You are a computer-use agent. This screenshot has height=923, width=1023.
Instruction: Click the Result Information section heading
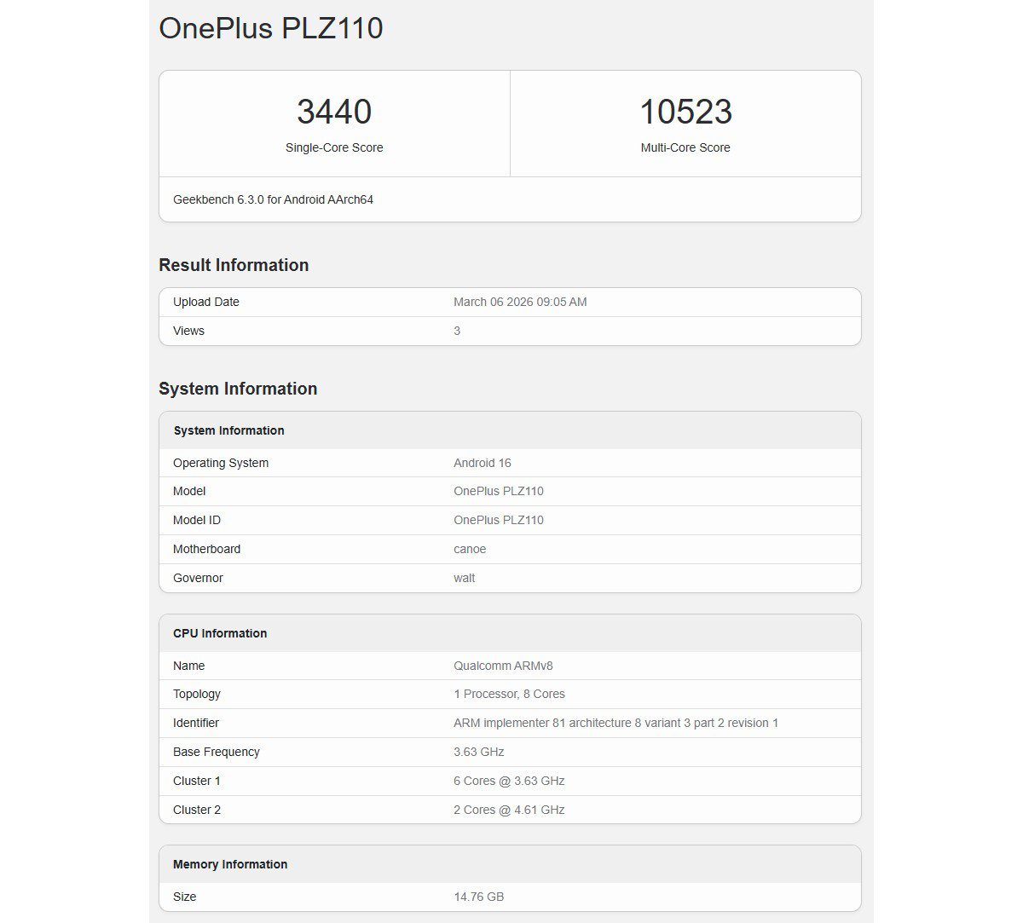point(233,265)
